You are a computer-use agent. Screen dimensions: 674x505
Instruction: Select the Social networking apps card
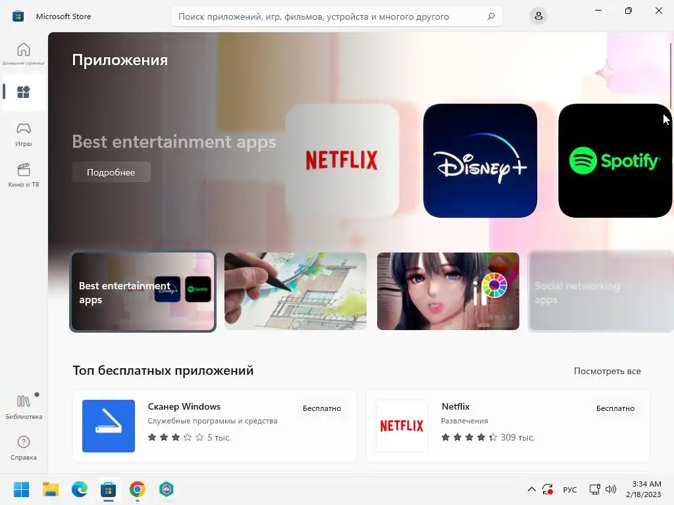(600, 291)
